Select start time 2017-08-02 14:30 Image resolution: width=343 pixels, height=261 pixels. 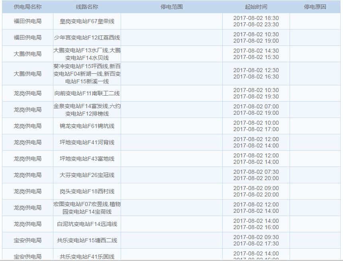coord(256,51)
